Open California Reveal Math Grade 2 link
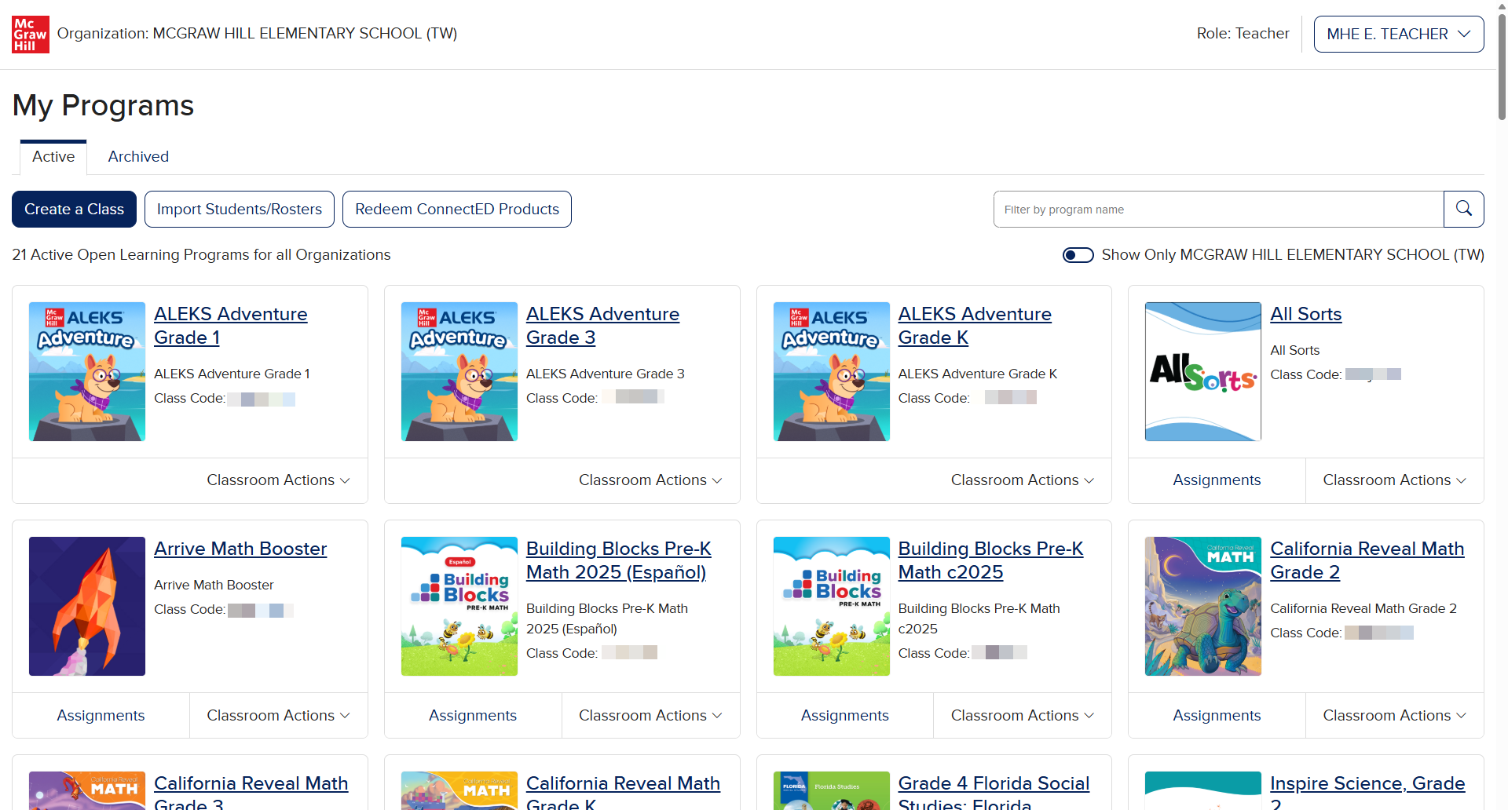Viewport: 1508px width, 810px height. point(1367,560)
